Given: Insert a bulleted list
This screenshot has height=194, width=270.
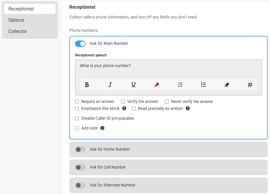Looking at the screenshot, I should 203,85.
